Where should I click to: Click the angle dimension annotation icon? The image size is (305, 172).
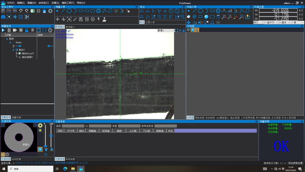tap(165, 11)
